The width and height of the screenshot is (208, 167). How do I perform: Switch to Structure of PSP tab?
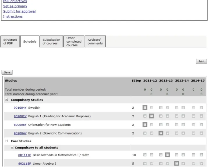pyautogui.click(x=10, y=42)
